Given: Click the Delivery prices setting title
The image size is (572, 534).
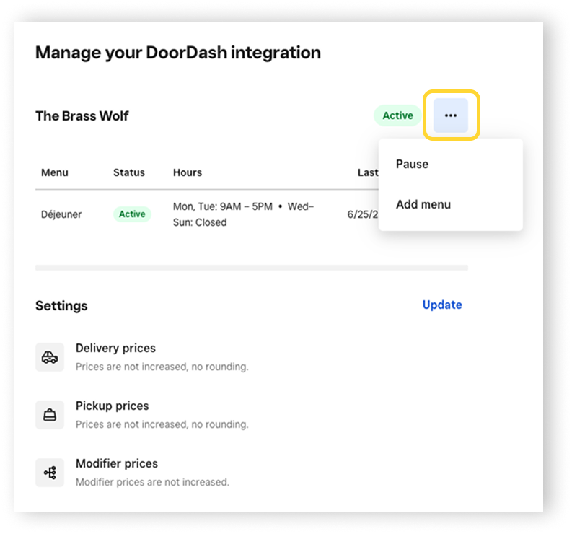Looking at the screenshot, I should point(115,349).
